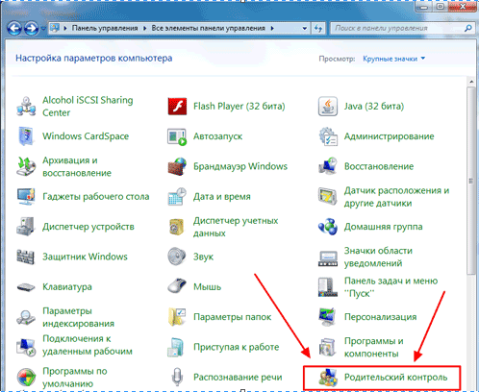Screen dimensions: 479x392
Task: Click the Back navigation arrow button
Action: point(14,28)
